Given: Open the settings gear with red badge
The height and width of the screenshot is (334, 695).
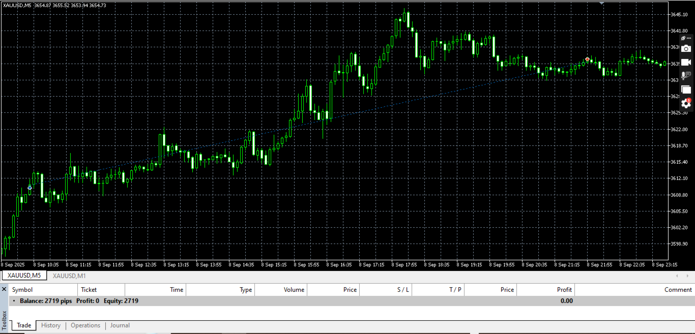Looking at the screenshot, I should (x=686, y=103).
